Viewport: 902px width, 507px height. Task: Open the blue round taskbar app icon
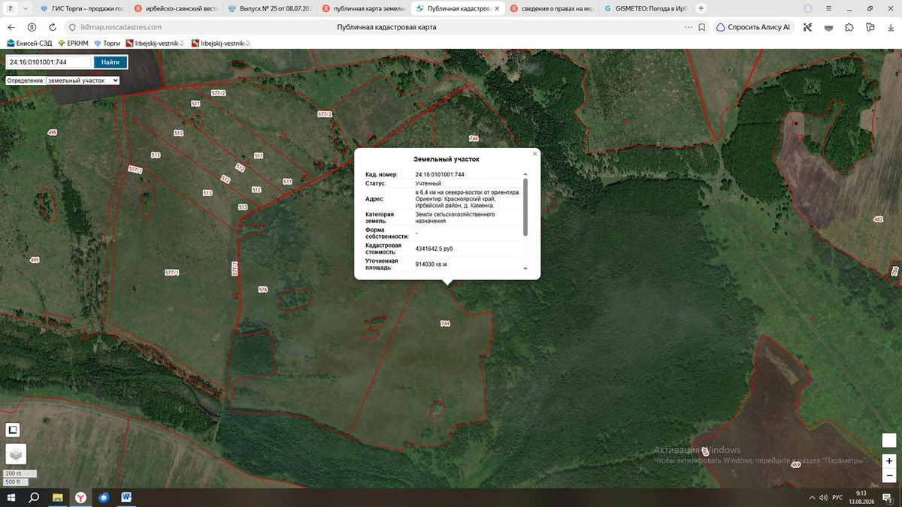coord(104,497)
